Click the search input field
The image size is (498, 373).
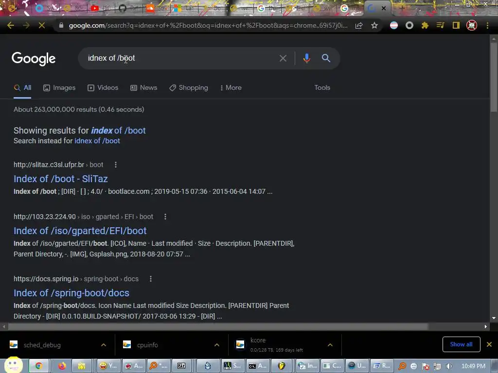pos(181,58)
